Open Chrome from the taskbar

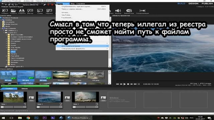click(28, 118)
